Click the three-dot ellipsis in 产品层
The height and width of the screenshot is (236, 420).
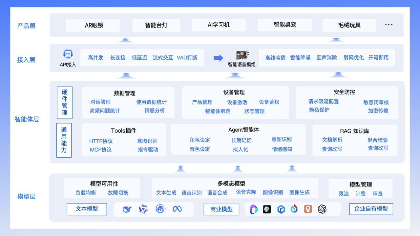pyautogui.click(x=389, y=25)
